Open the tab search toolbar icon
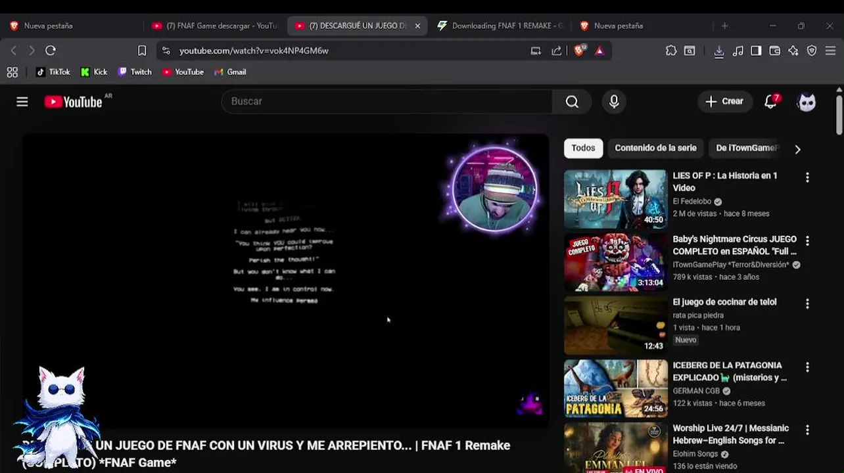This screenshot has width=844, height=473. tap(690, 51)
